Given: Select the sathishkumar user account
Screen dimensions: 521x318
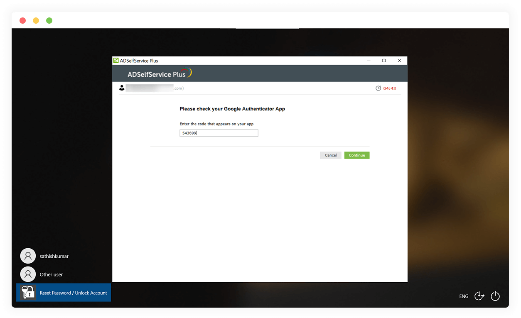Looking at the screenshot, I should tap(44, 256).
